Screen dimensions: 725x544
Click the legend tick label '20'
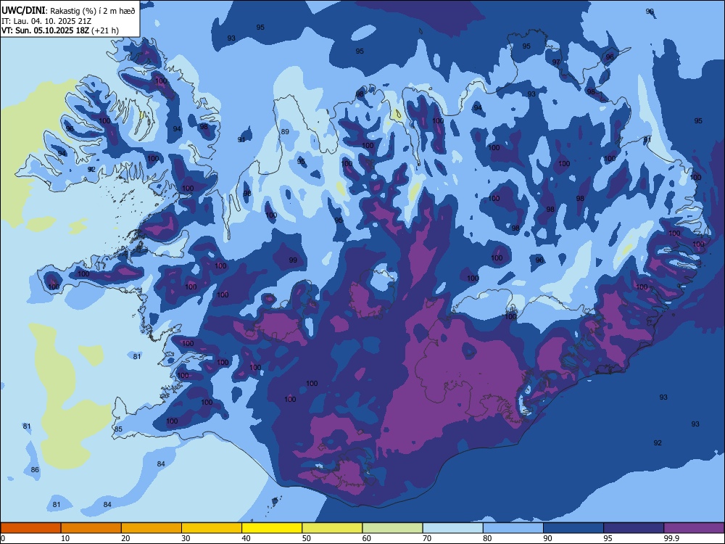tap(125, 538)
